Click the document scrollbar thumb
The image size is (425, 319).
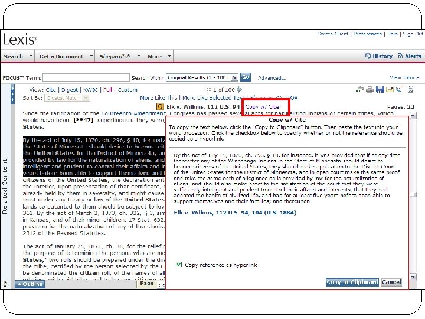(x=413, y=194)
